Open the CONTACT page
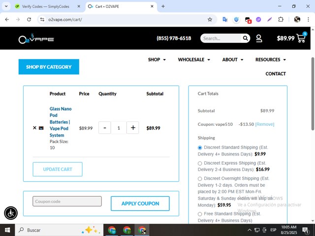The image size is (315, 236). click(276, 74)
